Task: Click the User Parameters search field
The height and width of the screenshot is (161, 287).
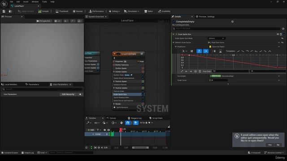Action: click(42, 89)
